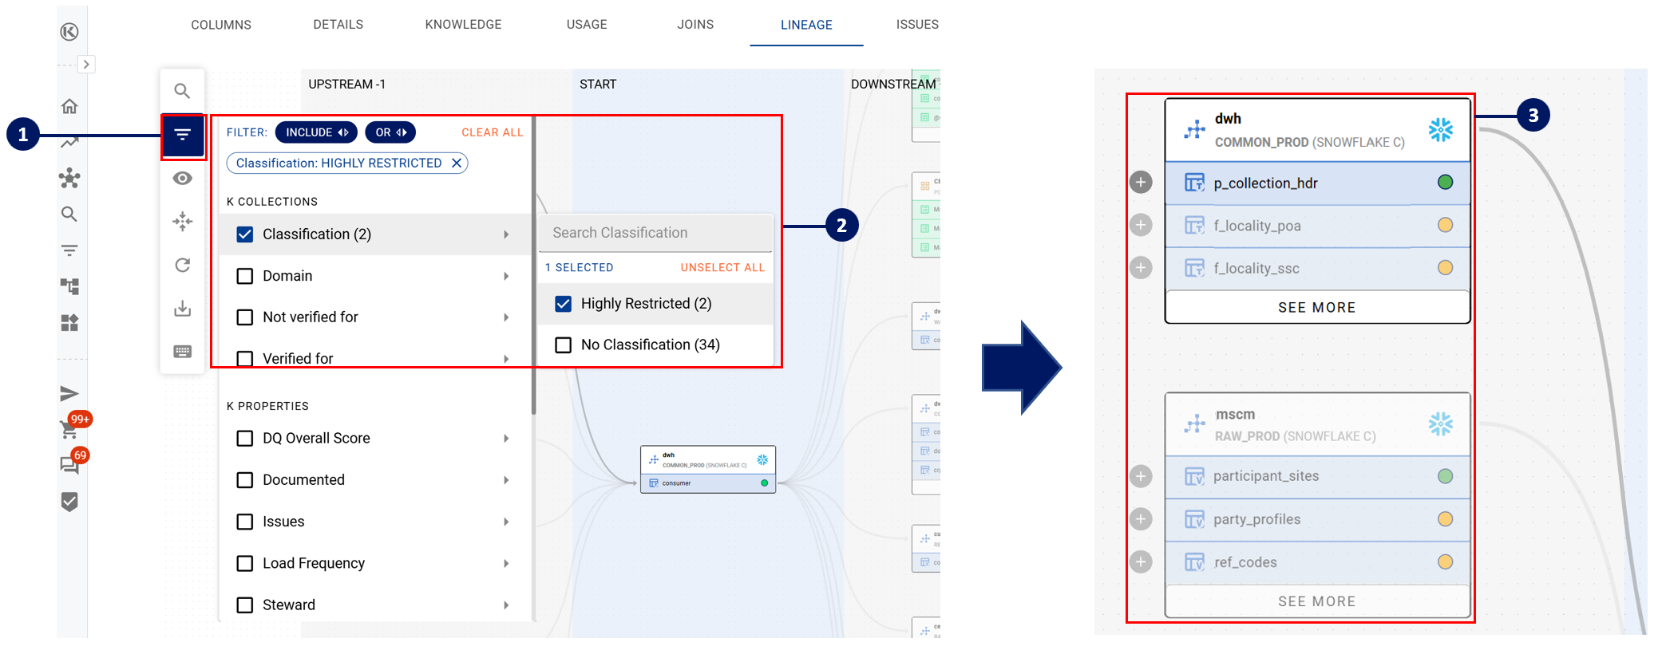The height and width of the screenshot is (646, 1662).
Task: Open keyboard shortcuts icon in toolbar
Action: [x=183, y=352]
